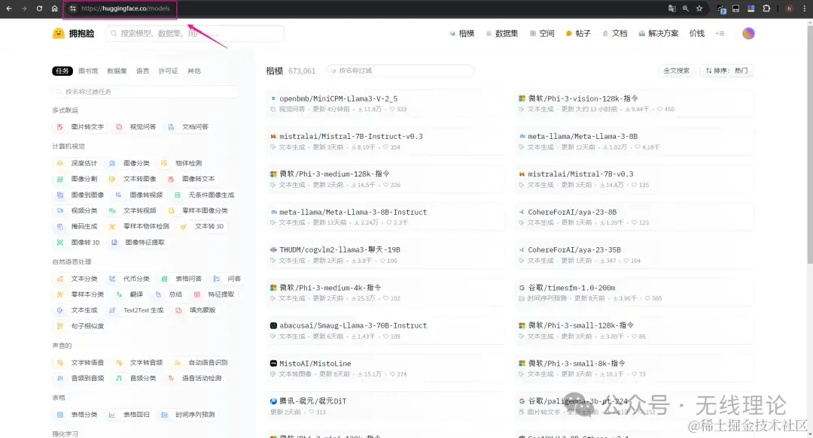Click the 表格问答 task icon
813x438 pixels.
pyautogui.click(x=164, y=279)
